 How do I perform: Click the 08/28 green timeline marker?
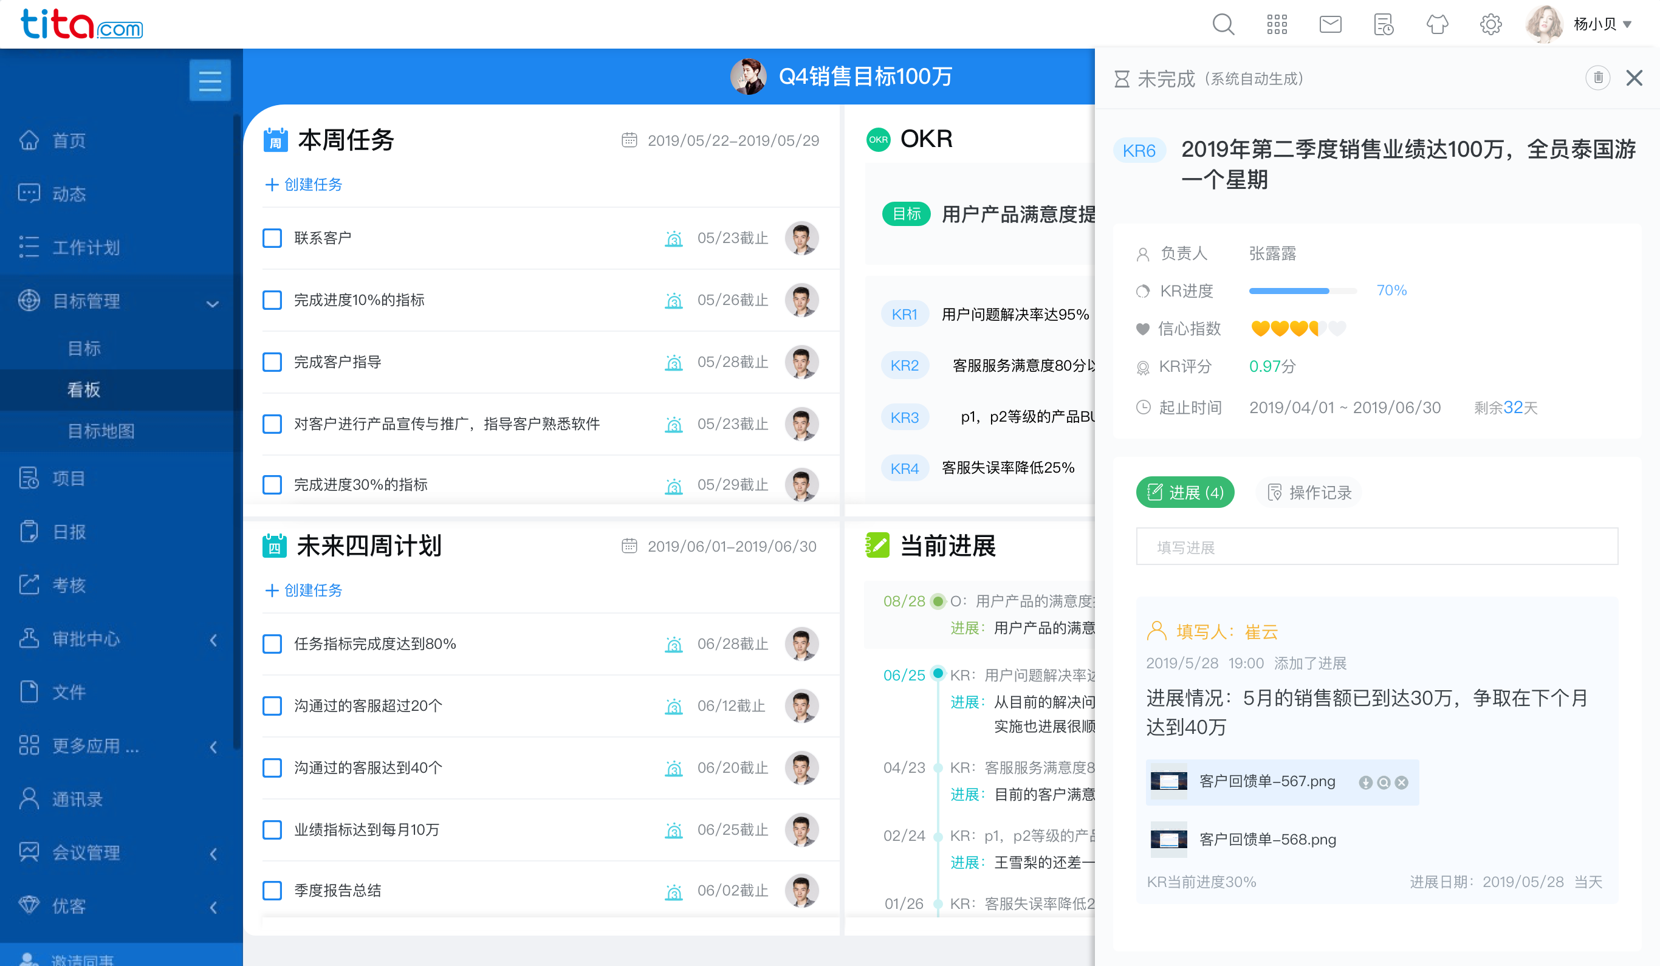[938, 601]
